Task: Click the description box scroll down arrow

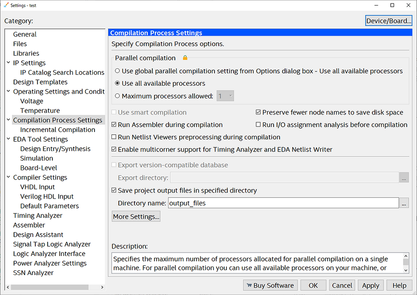Action: click(x=406, y=270)
